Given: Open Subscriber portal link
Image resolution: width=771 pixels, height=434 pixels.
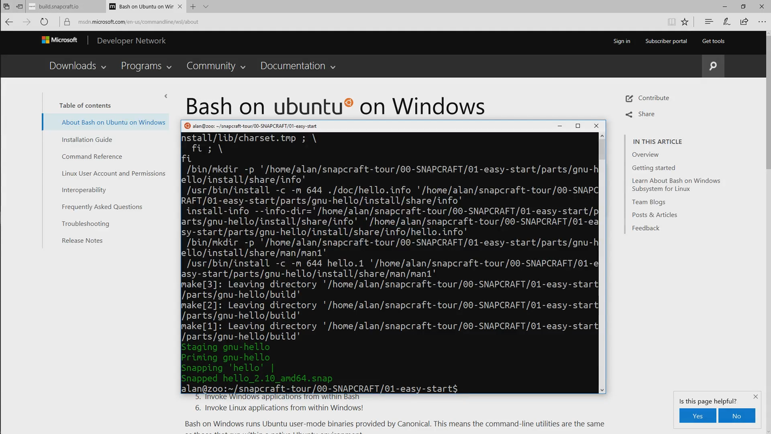Looking at the screenshot, I should coord(666,41).
